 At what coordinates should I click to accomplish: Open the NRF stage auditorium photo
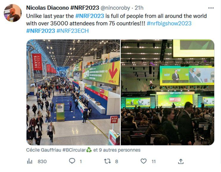(168, 92)
